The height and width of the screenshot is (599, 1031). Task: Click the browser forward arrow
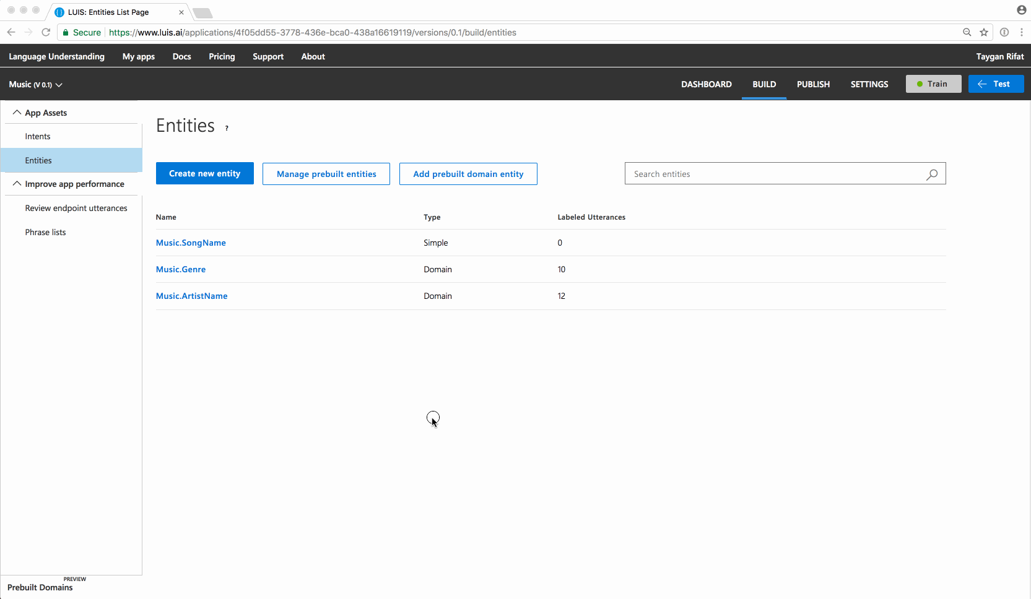tap(28, 32)
